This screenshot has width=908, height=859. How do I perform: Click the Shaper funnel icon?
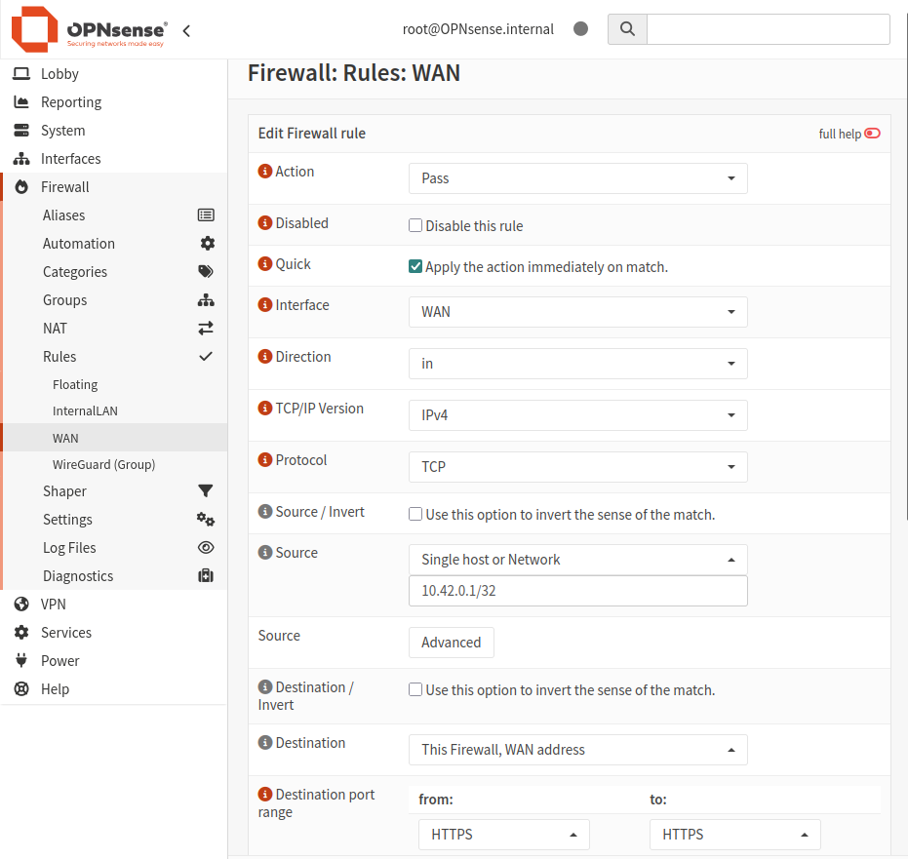click(x=206, y=491)
